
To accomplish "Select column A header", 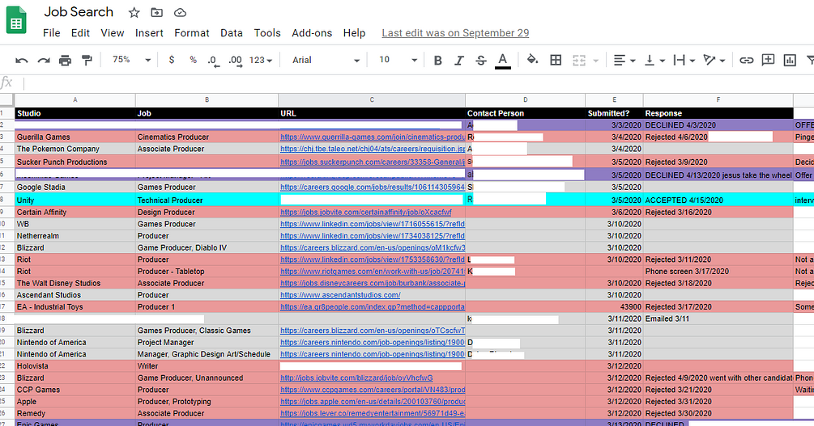I will [75, 100].
